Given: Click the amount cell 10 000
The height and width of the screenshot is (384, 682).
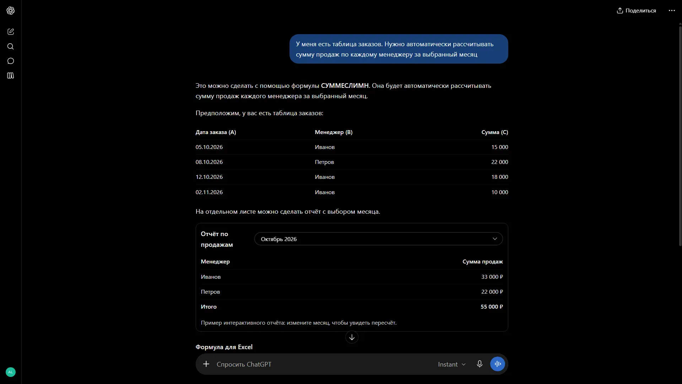Looking at the screenshot, I should point(500,192).
